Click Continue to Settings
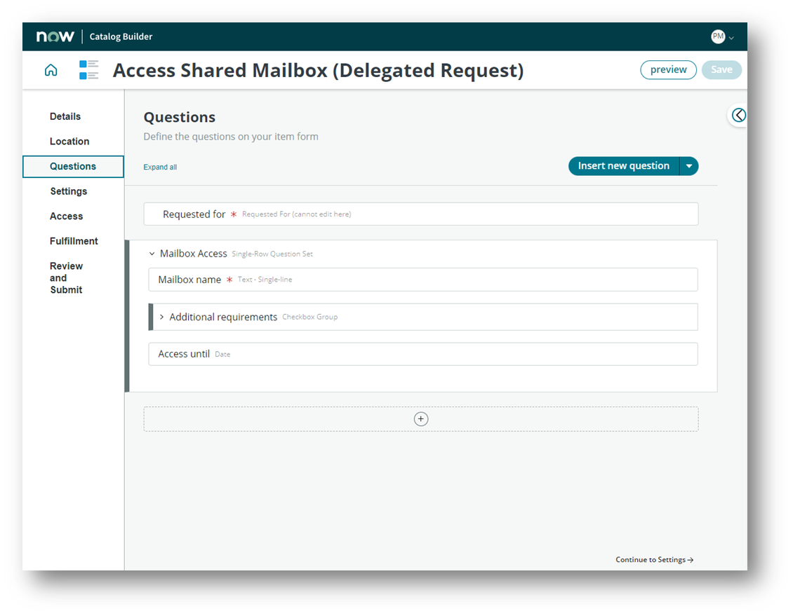Screen dimensions: 793x616 click(x=653, y=559)
